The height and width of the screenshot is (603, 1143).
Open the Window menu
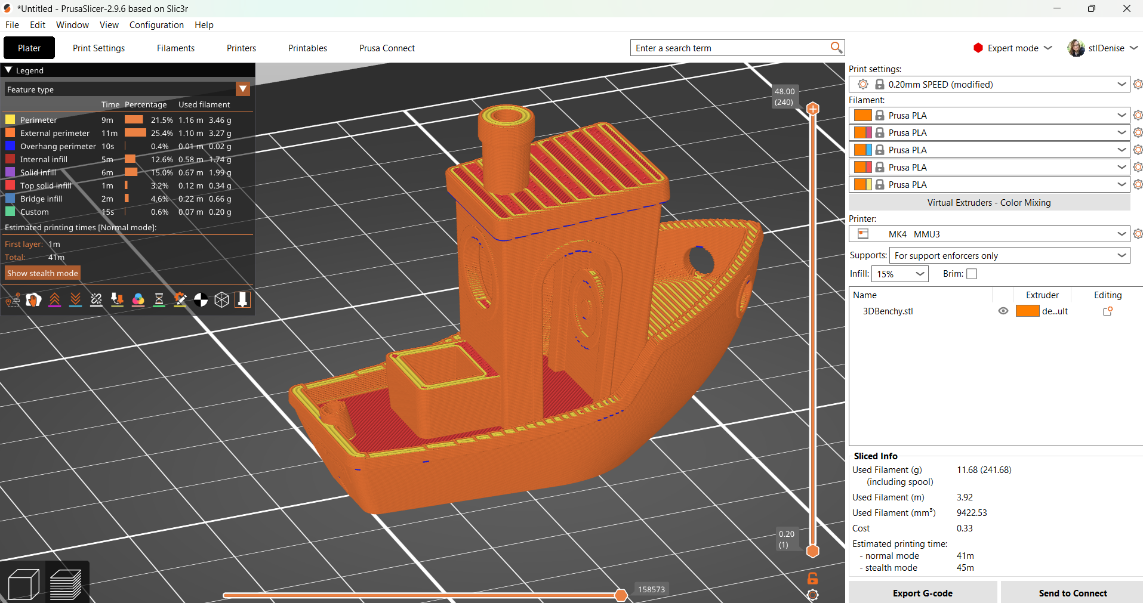[72, 24]
